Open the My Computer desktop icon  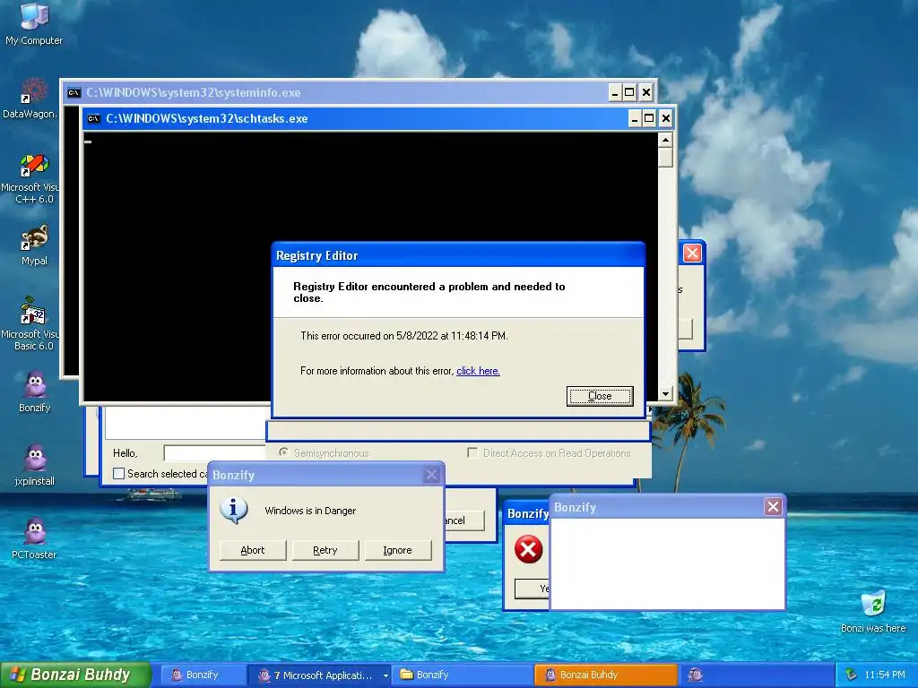point(34,23)
